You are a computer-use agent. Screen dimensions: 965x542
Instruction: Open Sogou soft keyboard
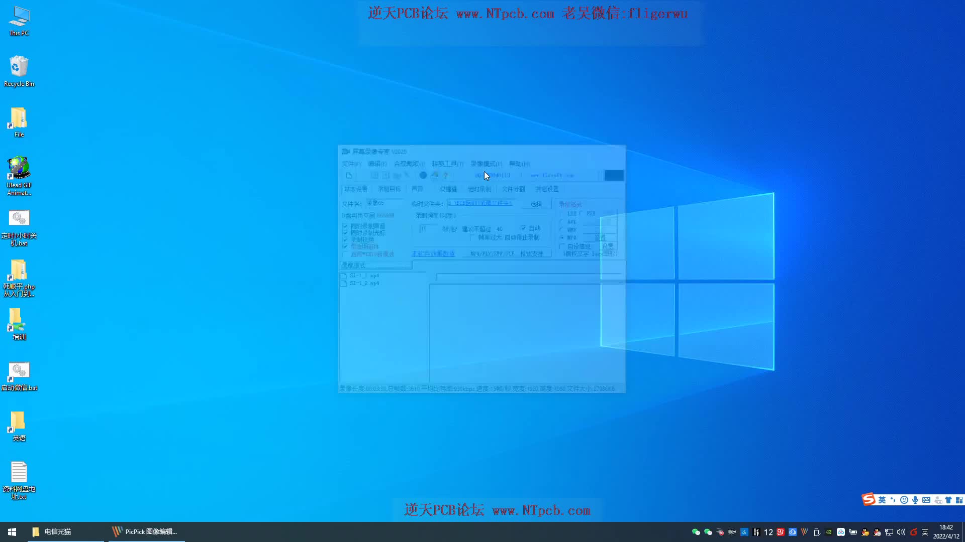[926, 500]
